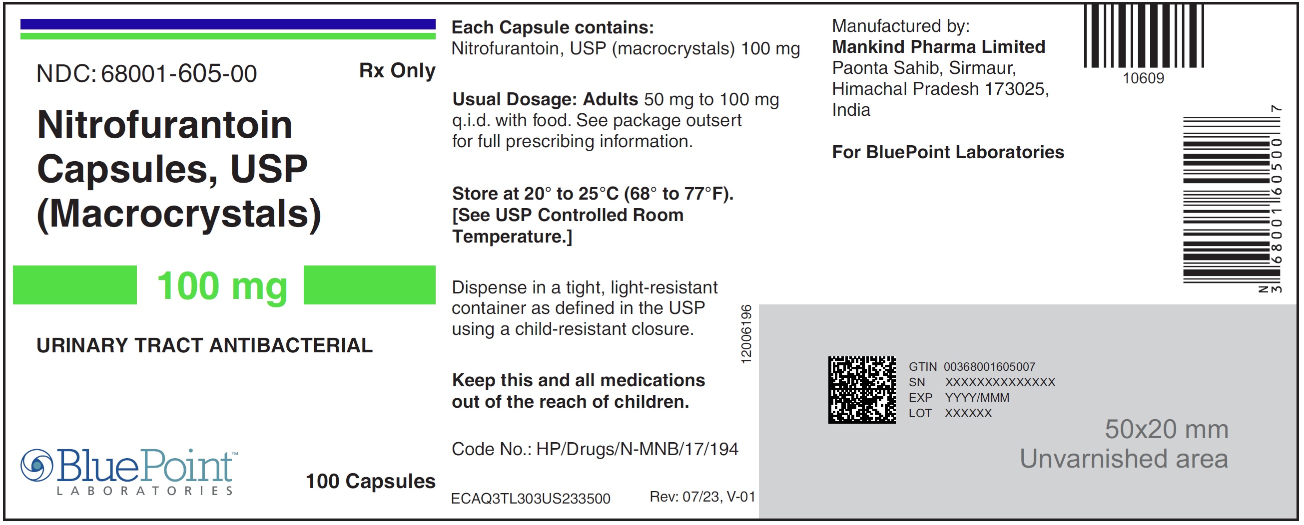Click the GTIN number 00368001605007
The image size is (1304, 525).
[989, 367]
